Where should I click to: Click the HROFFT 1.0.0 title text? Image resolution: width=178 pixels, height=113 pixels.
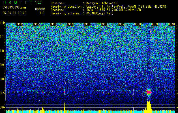22,2
